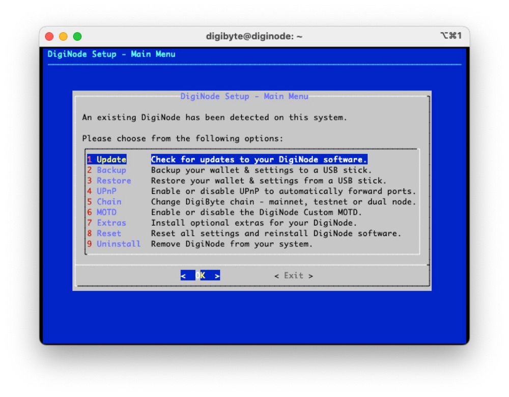Image resolution: width=509 pixels, height=397 pixels.
Task: Select the Backup menu option
Action: [x=106, y=170]
